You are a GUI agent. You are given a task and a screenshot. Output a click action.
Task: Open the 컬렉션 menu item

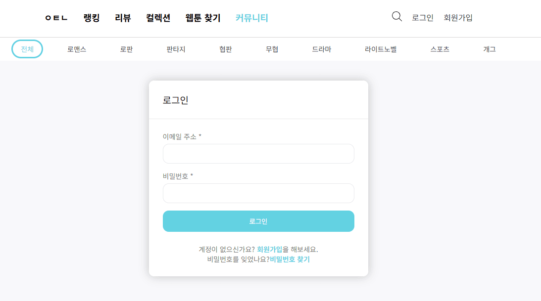158,18
